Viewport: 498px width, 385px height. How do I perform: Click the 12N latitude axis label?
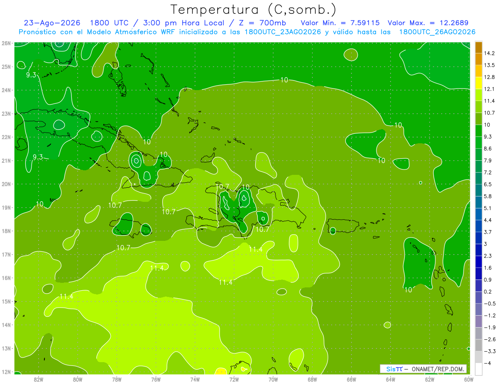click(x=6, y=372)
